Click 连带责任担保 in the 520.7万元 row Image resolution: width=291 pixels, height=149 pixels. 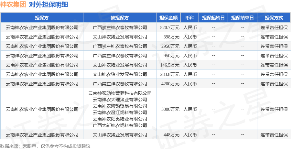[274, 28]
